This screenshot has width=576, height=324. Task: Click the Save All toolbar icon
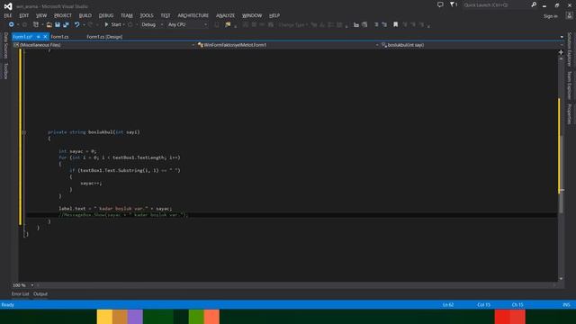tap(66, 24)
